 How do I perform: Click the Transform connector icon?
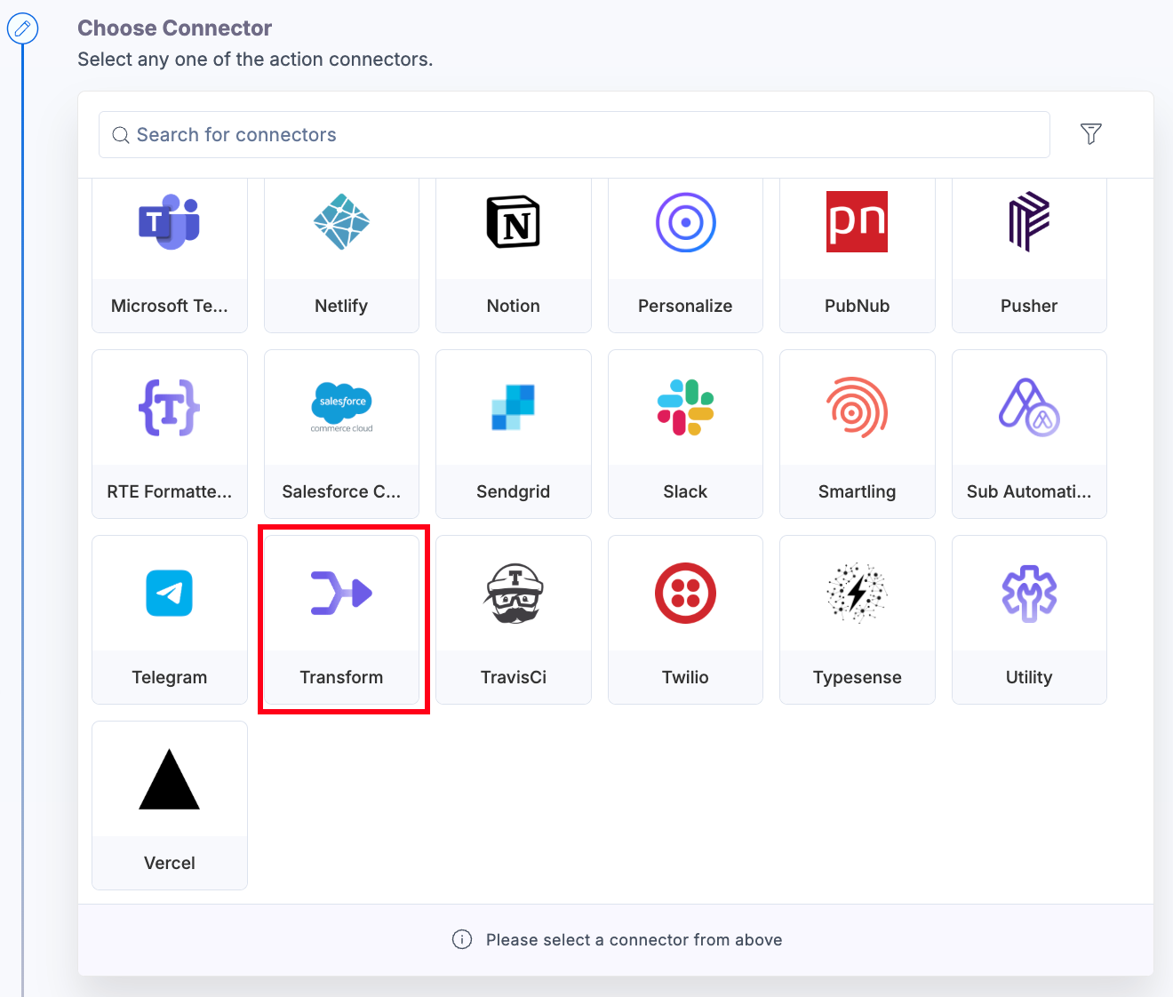tap(341, 594)
